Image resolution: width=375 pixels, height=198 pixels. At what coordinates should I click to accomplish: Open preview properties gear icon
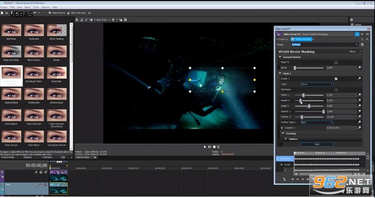[77, 20]
